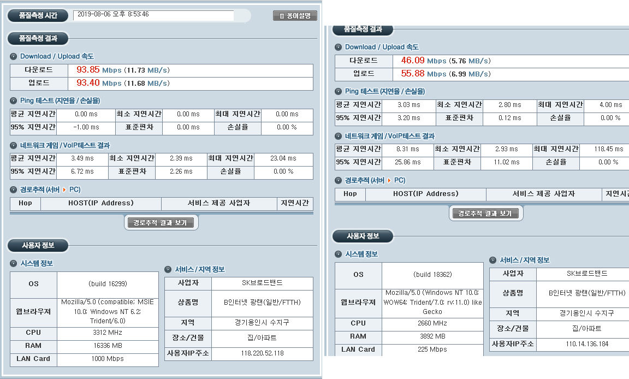Viewport: 629px width, 379px height.
Task: Open 경로추적 결과 보기 in the right panel
Action: click(x=486, y=214)
